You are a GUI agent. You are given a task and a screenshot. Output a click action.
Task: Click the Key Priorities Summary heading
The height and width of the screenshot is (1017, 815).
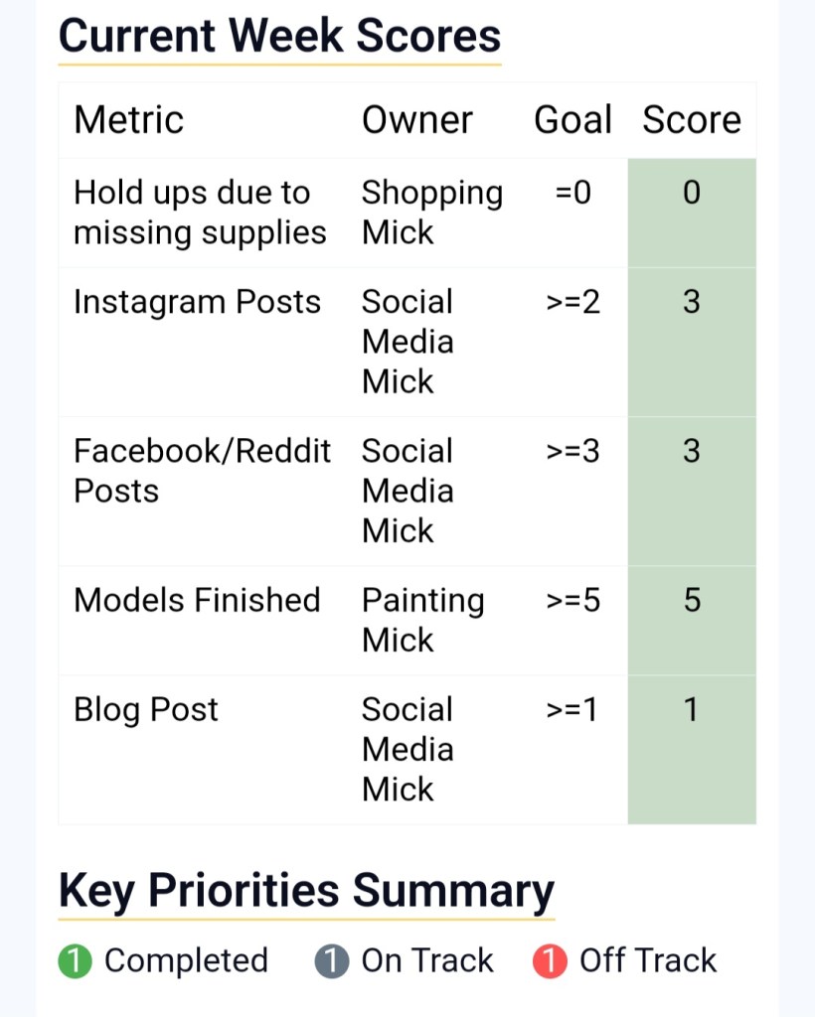click(306, 890)
